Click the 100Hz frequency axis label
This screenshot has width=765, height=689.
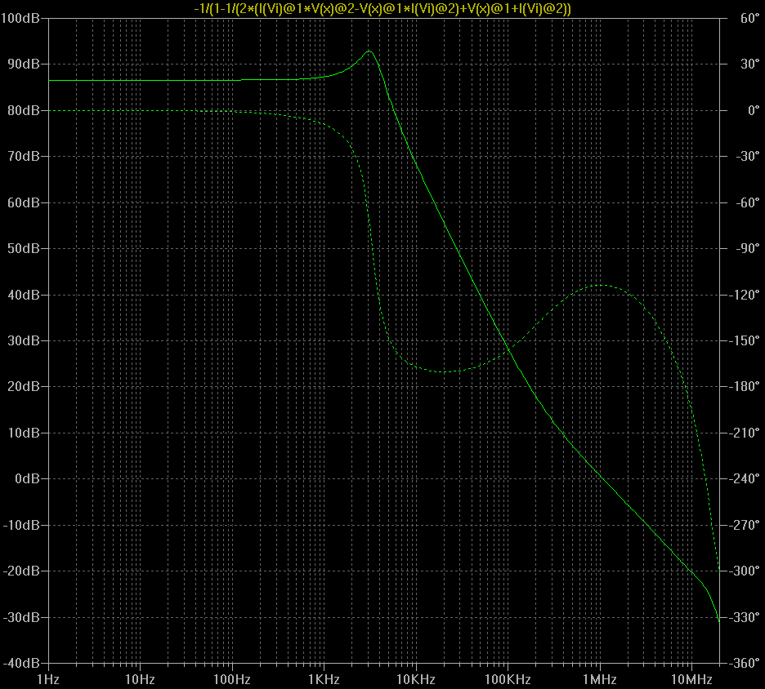pyautogui.click(x=232, y=679)
